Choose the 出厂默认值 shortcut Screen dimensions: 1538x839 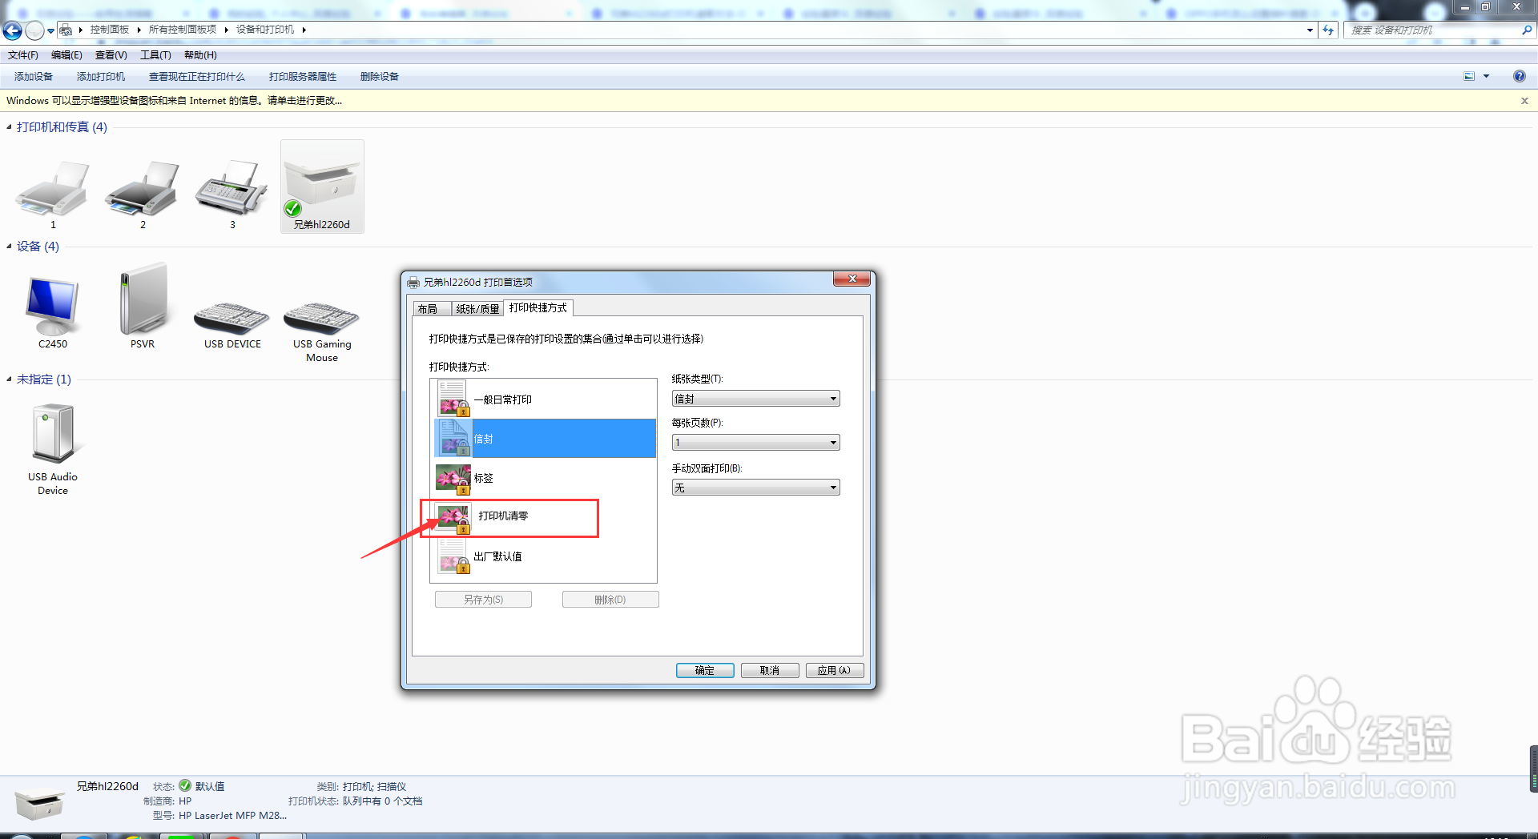545,556
